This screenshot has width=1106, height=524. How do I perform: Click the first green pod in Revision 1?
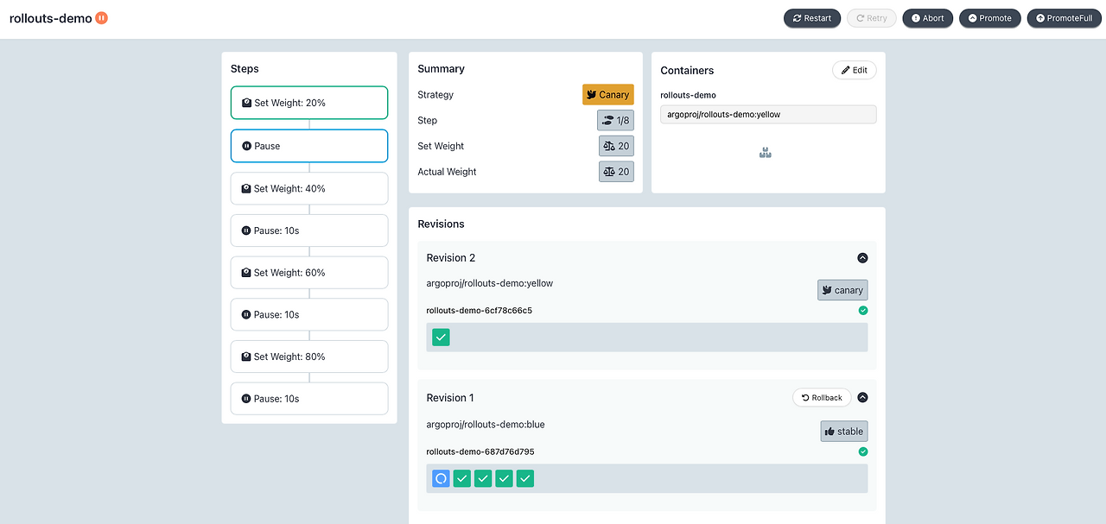[x=462, y=478]
